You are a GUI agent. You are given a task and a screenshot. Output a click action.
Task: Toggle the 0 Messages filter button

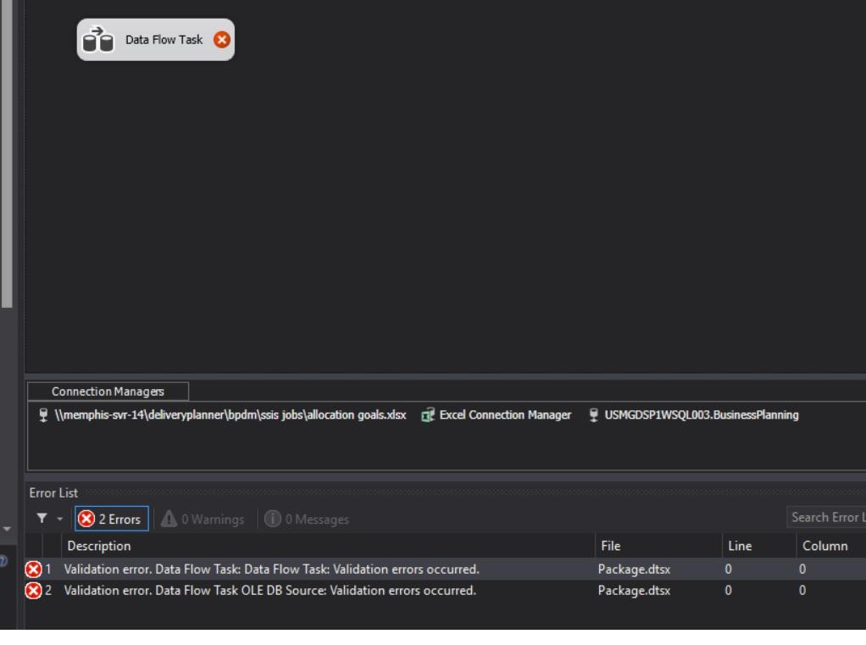coord(307,519)
